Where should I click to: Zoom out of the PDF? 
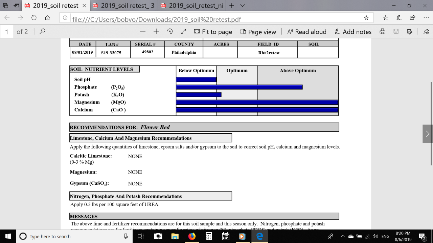(x=143, y=31)
